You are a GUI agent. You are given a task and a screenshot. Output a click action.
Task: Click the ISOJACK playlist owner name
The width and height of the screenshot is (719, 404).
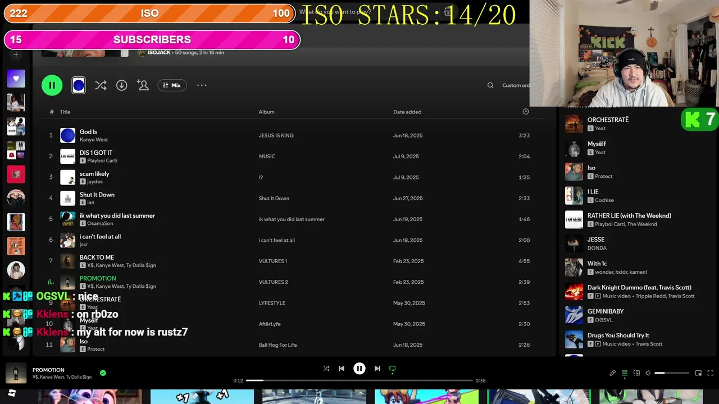[159, 52]
